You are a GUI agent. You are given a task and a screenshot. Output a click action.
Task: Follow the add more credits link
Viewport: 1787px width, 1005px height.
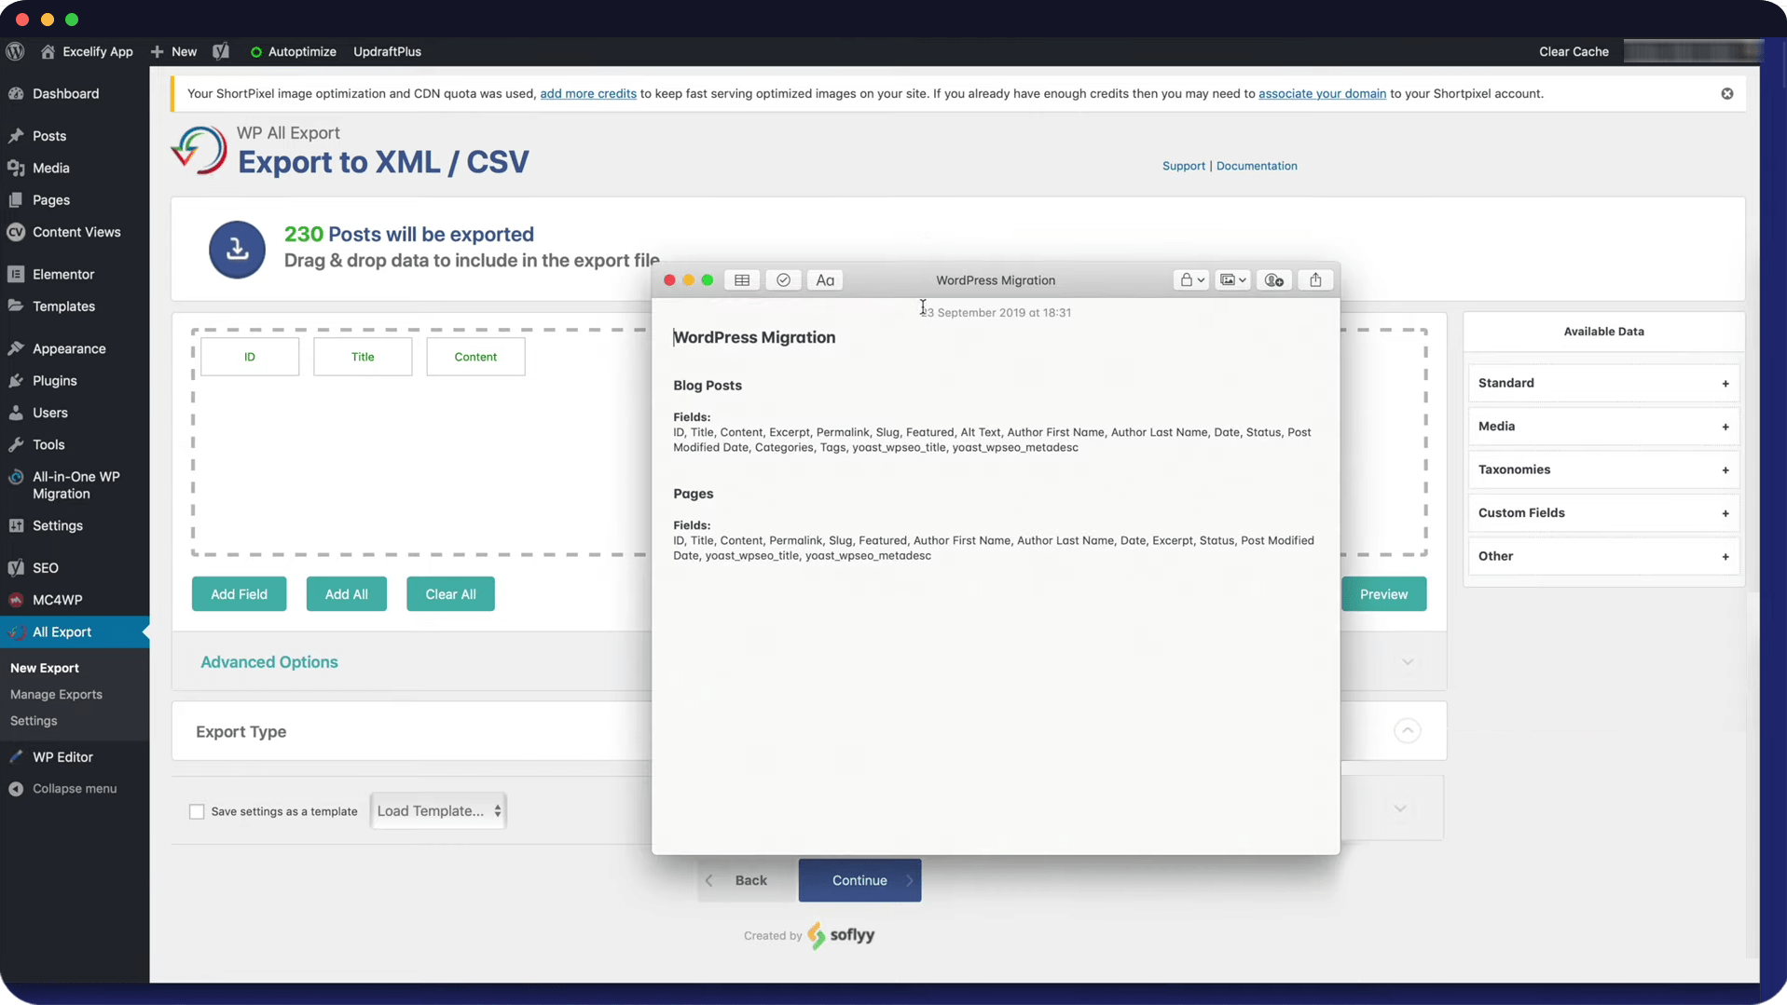(588, 93)
